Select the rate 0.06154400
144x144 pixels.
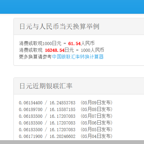pos(31,103)
